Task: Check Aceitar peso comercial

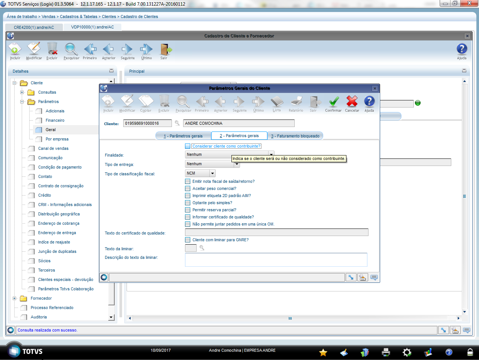Action: (x=188, y=188)
